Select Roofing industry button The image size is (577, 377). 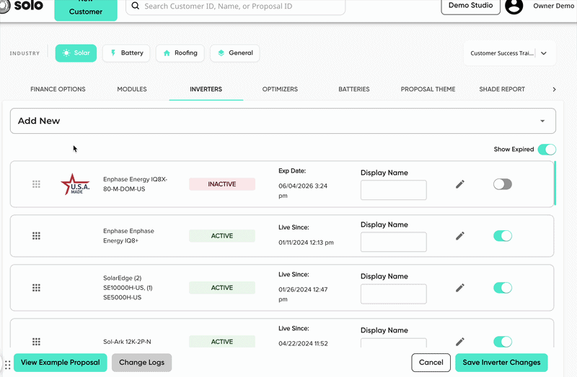tap(180, 53)
